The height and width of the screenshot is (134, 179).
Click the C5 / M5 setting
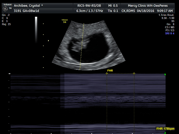point(169,27)
